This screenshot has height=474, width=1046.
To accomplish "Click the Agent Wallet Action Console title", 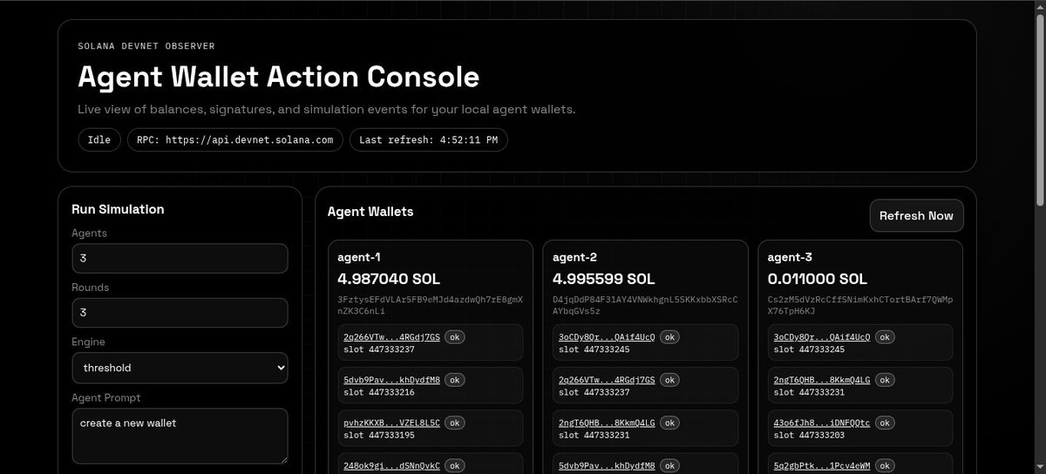I will (279, 77).
